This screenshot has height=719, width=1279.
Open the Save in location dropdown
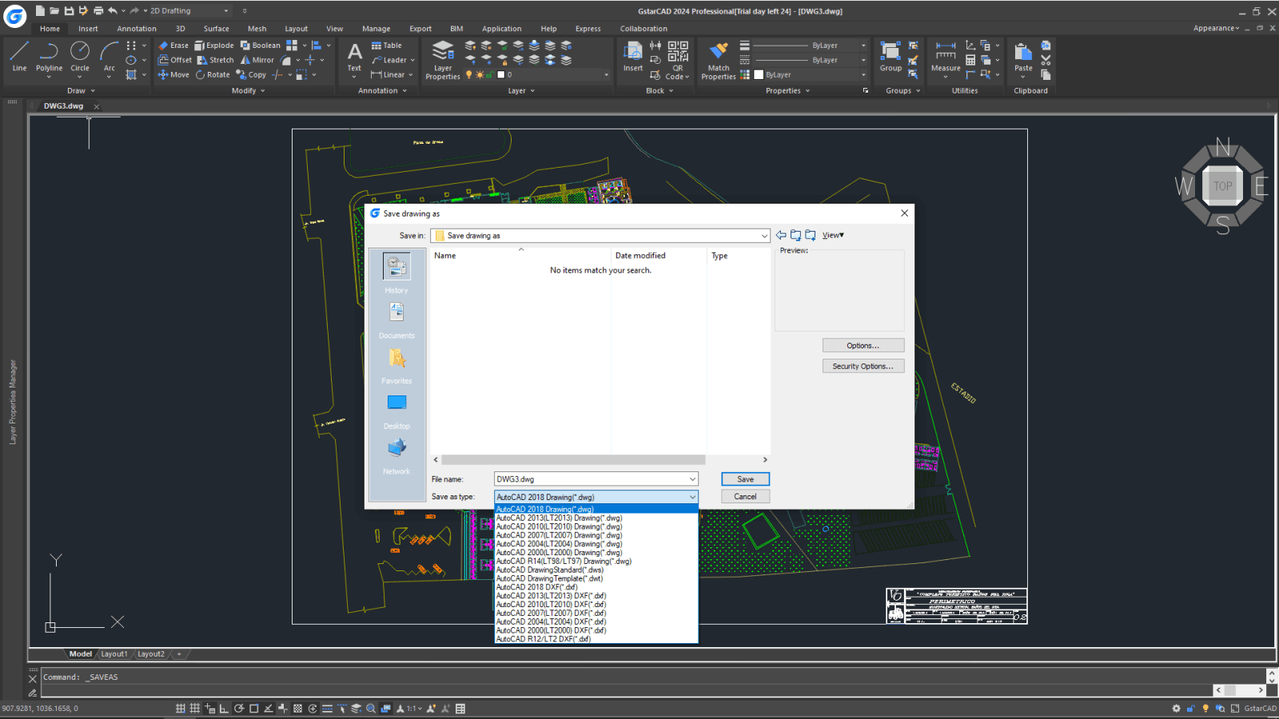765,235
